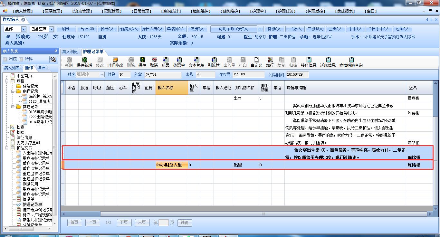Click the 新病人3人 filter button
This screenshot has width=440, height=237.
[x=129, y=29]
